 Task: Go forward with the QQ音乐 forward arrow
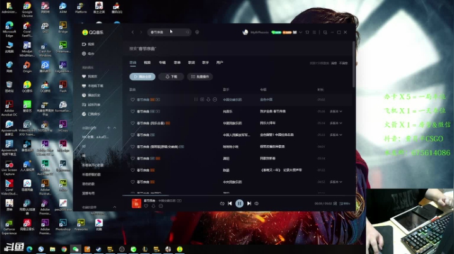pos(141,32)
